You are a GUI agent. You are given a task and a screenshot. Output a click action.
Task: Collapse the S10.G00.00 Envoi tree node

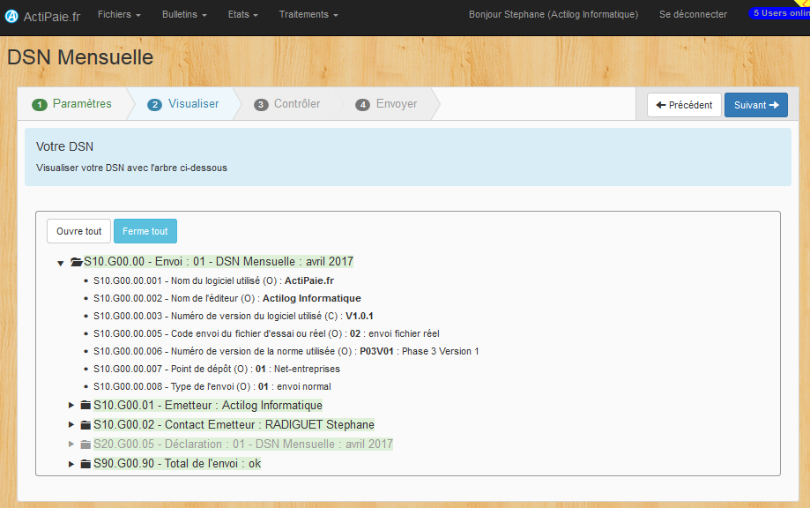pyautogui.click(x=61, y=263)
